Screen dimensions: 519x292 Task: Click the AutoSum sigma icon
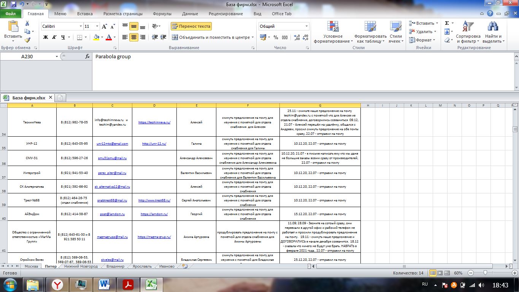click(447, 23)
